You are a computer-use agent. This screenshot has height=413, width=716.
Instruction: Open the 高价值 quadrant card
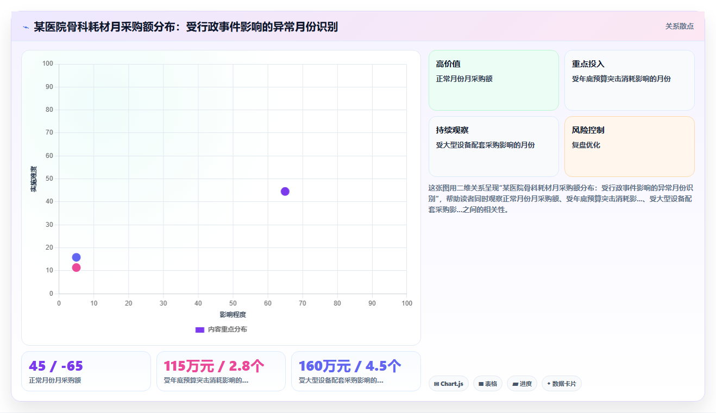click(x=494, y=80)
